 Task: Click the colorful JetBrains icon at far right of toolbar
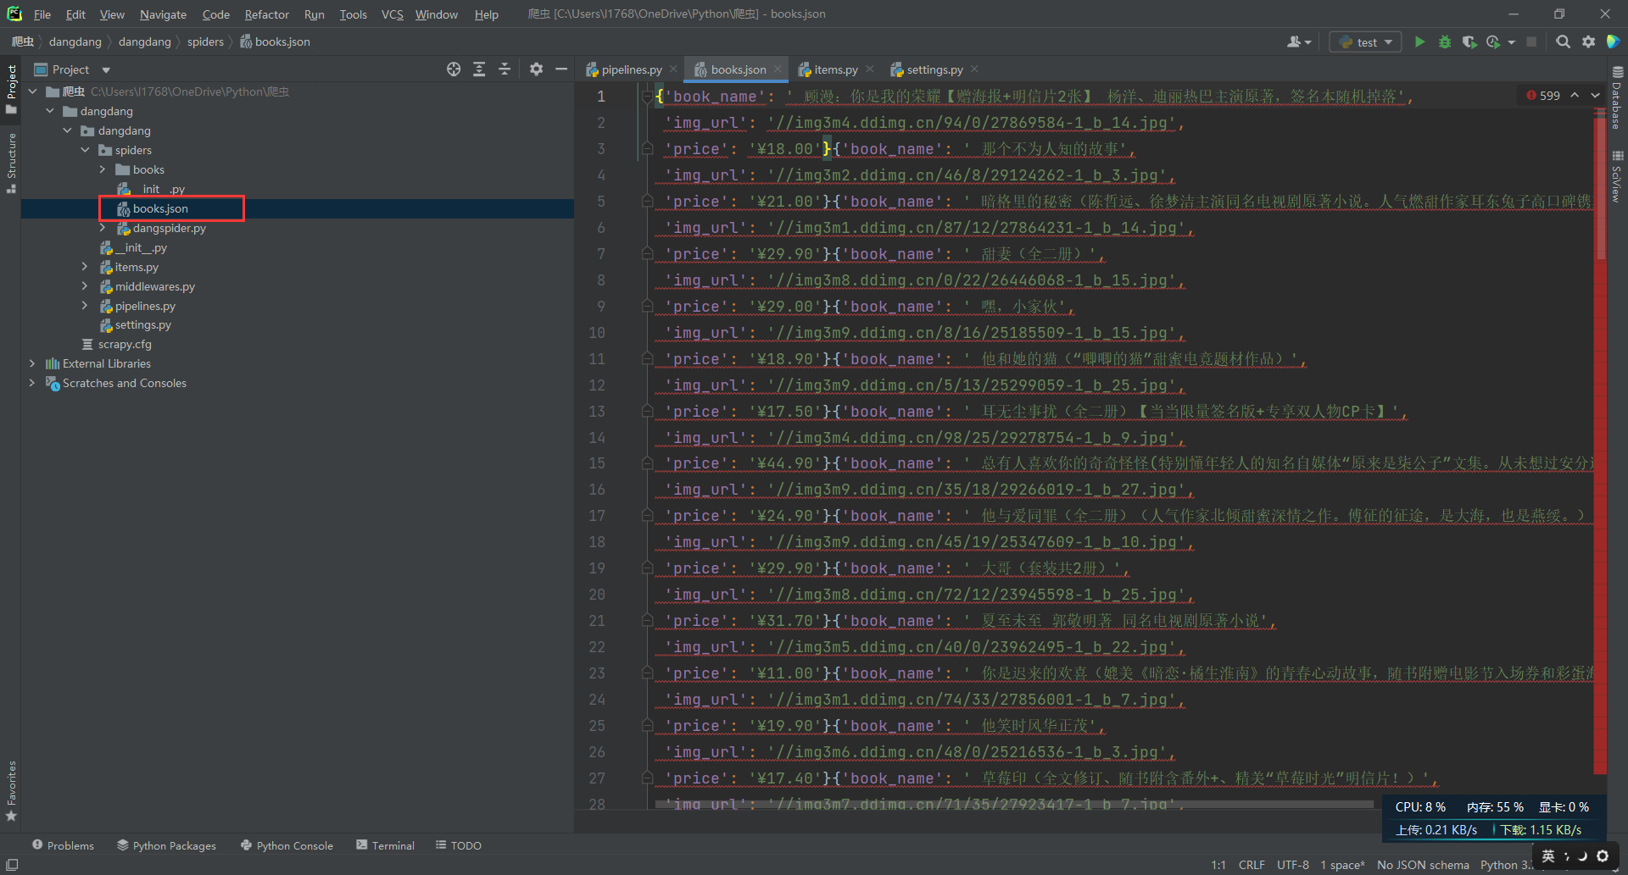(1613, 42)
